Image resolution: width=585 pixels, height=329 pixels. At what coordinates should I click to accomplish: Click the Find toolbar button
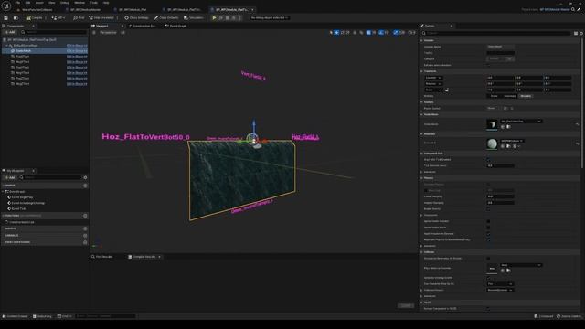pos(80,17)
